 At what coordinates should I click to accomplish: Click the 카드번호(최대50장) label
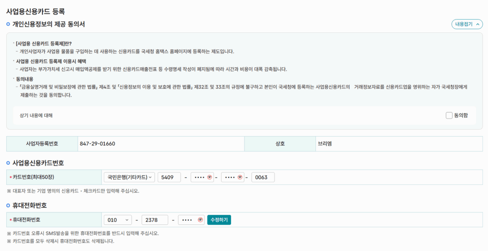[x=33, y=177]
